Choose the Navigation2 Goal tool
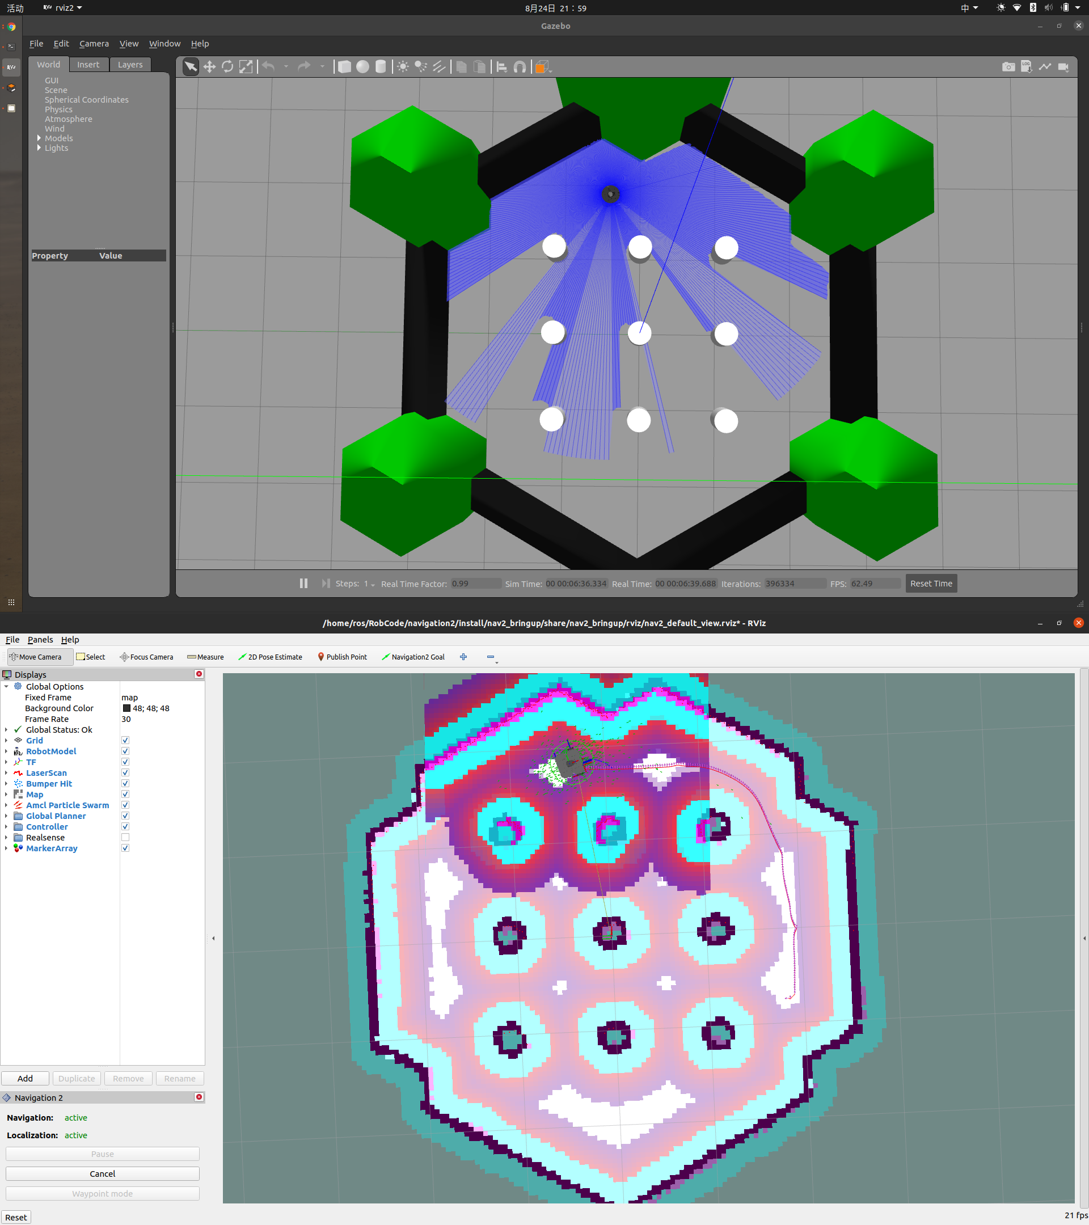 click(413, 657)
